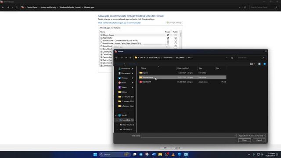The height and width of the screenshot is (158, 281).
Task: Expand Local Disk (C:) tree node
Action: click(x=117, y=120)
